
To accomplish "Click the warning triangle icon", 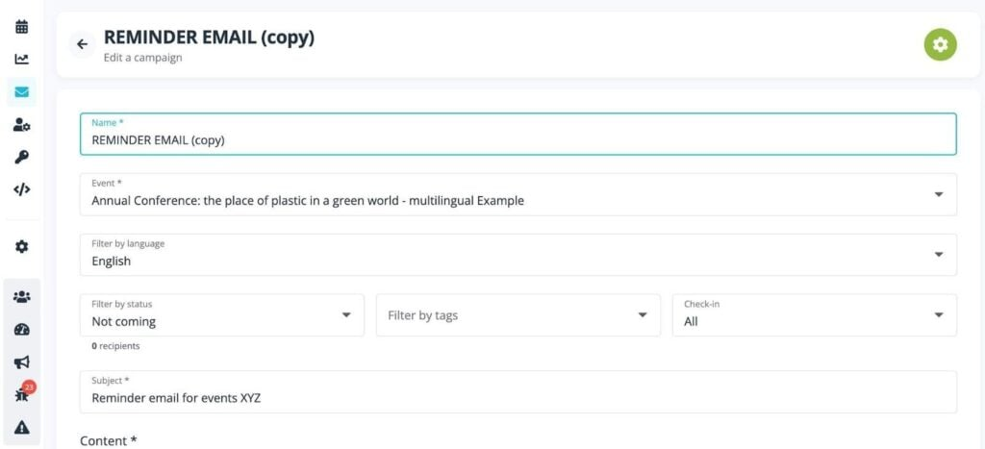I will pyautogui.click(x=21, y=428).
